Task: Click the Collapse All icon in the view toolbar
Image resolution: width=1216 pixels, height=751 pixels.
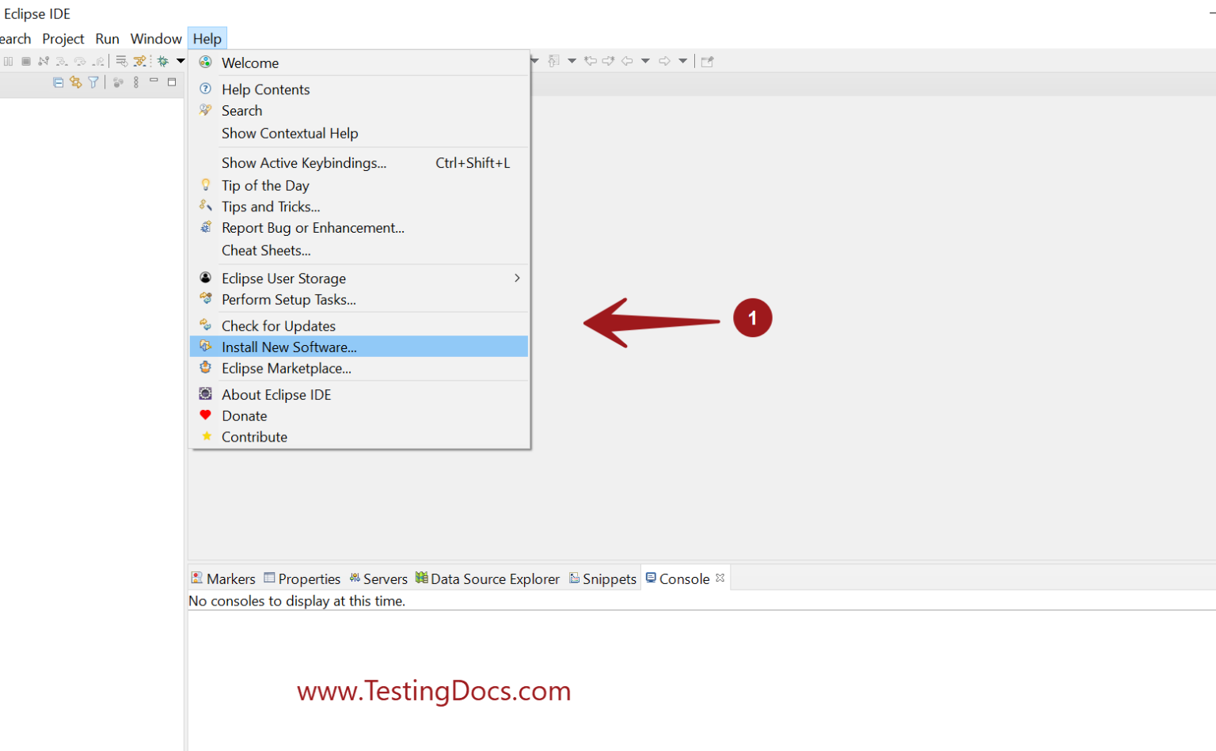Action: tap(59, 82)
